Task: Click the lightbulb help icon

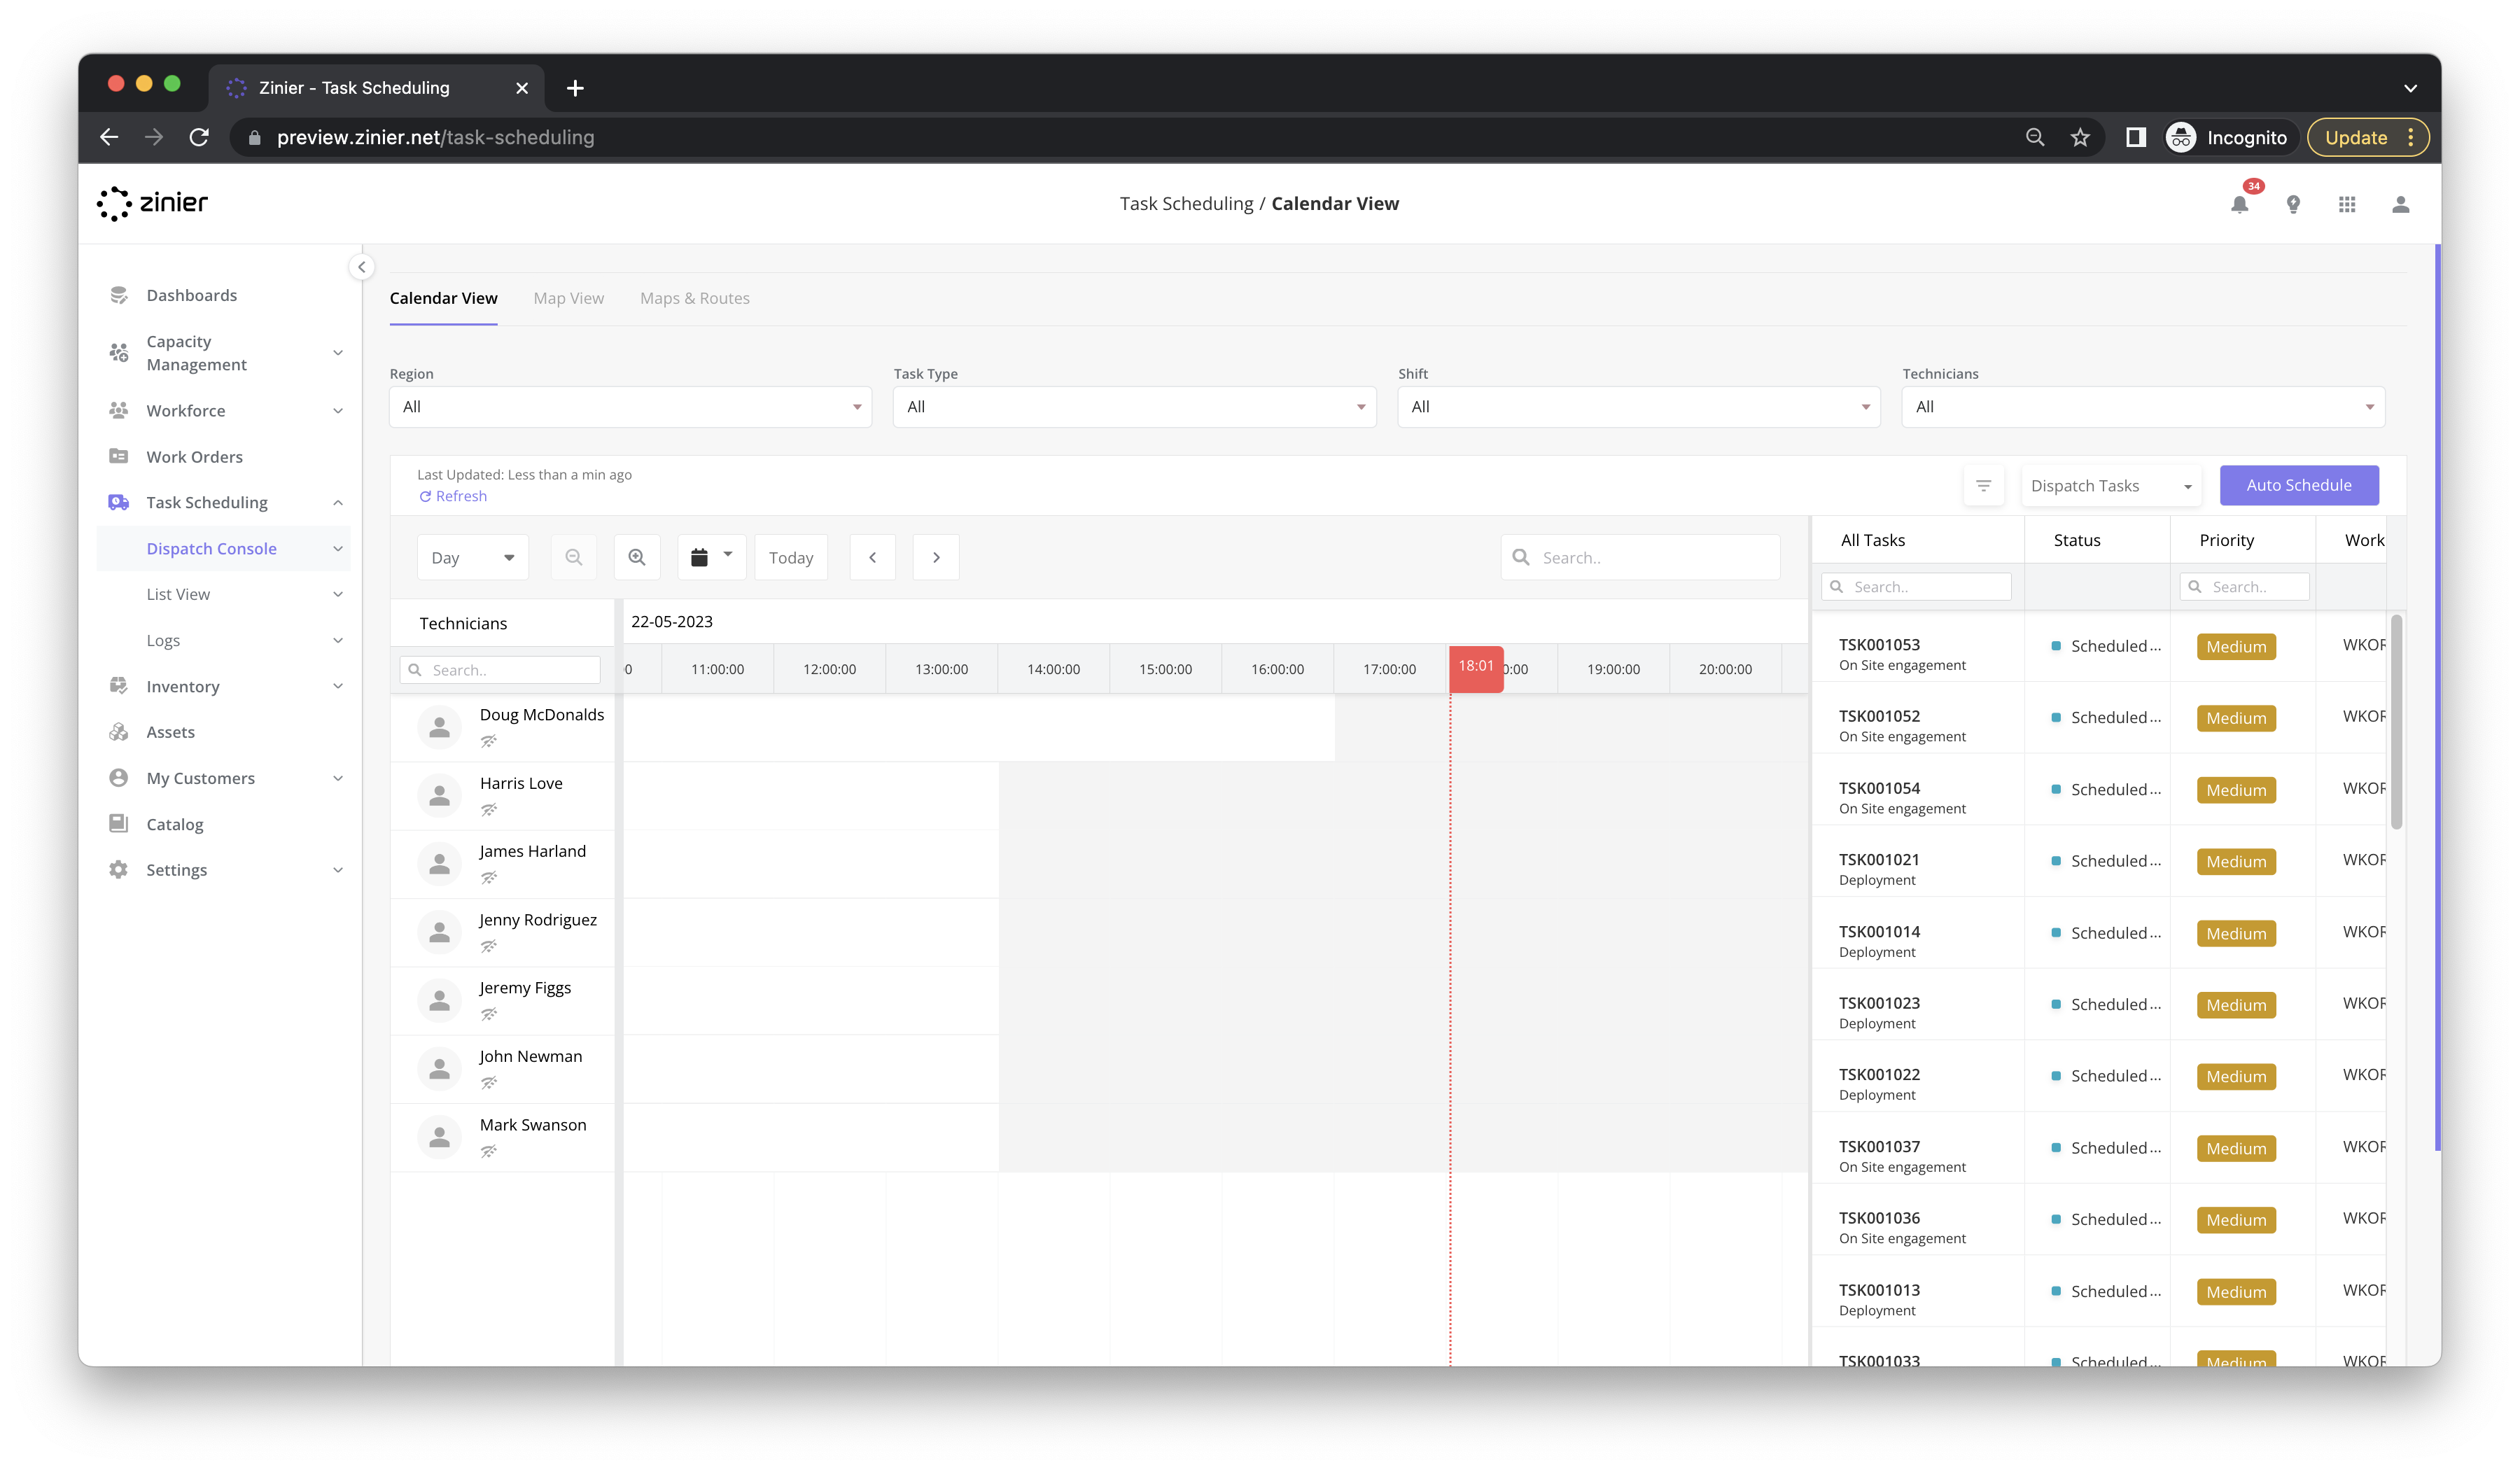Action: click(x=2293, y=204)
